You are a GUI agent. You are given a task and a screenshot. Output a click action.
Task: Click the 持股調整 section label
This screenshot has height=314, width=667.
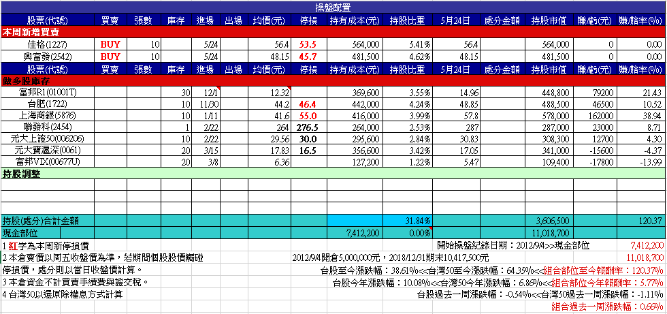tap(22, 174)
